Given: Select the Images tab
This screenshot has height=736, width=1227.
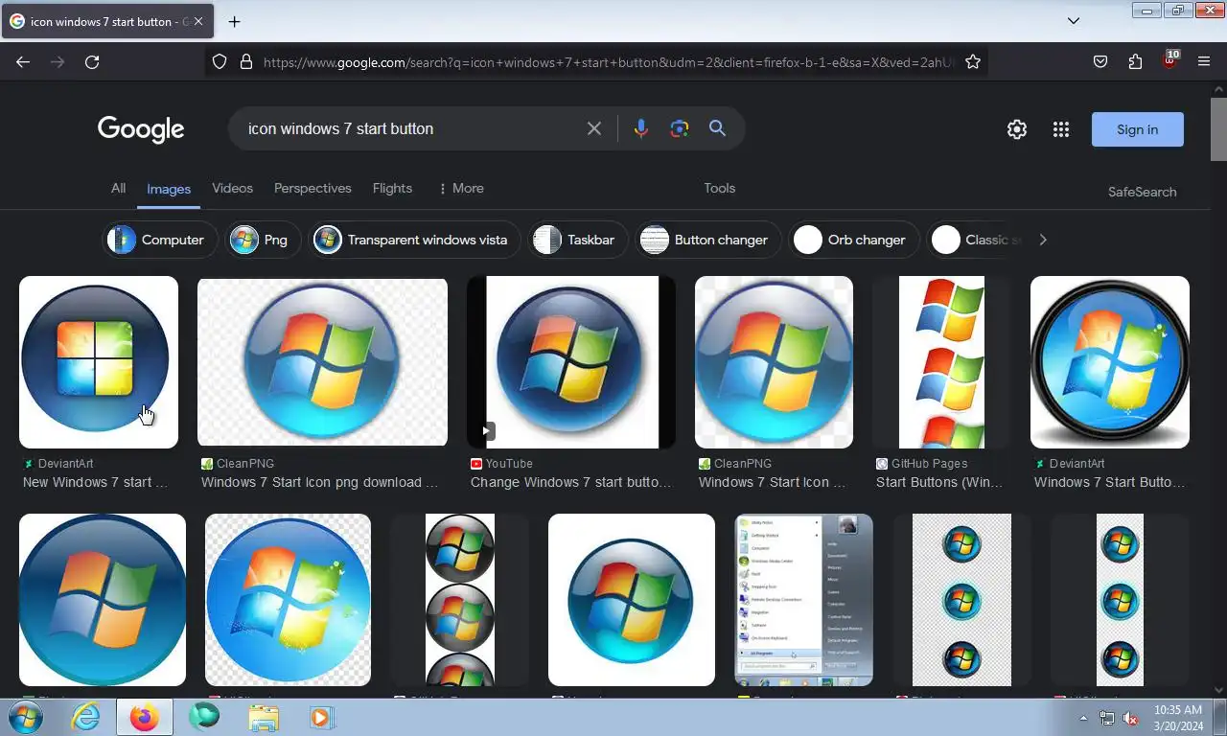Looking at the screenshot, I should (169, 189).
